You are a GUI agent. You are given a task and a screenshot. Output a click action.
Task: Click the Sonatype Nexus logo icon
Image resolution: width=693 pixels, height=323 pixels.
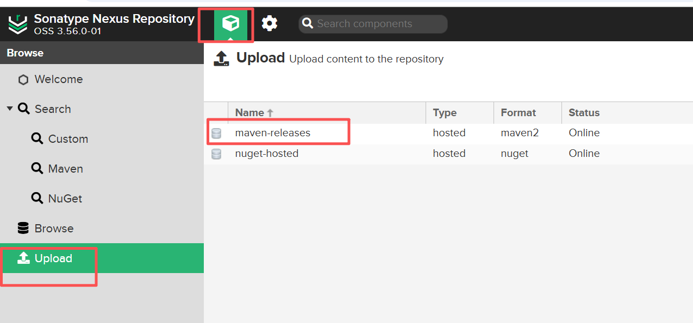[x=18, y=24]
